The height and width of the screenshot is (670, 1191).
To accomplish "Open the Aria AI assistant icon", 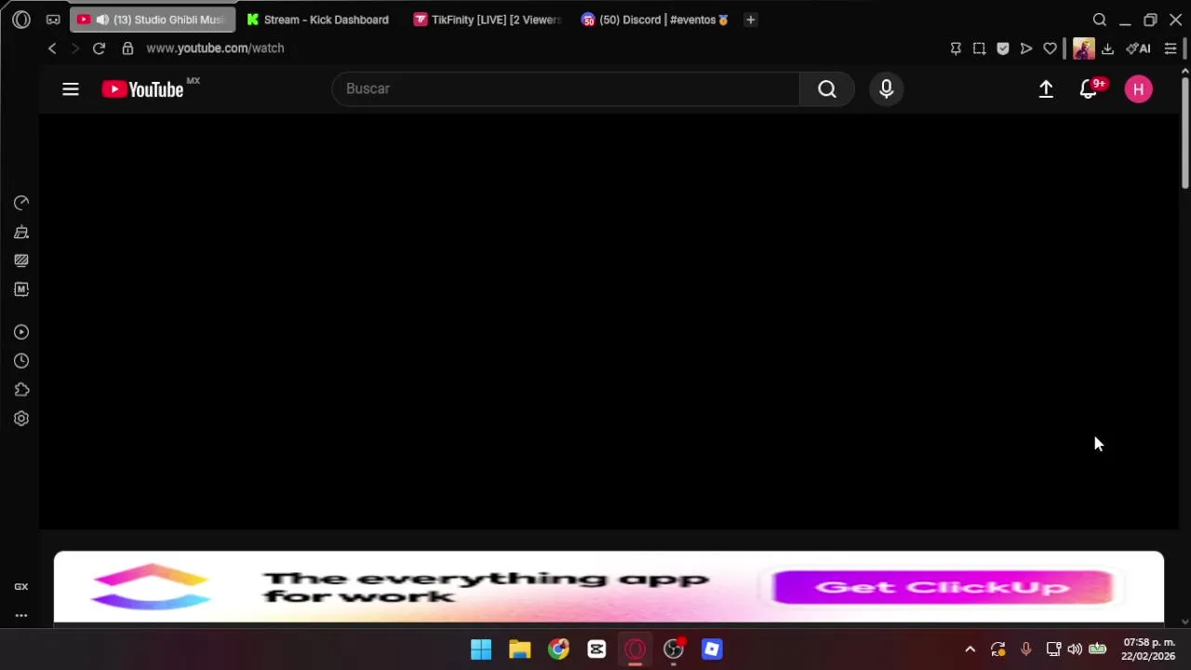I will [x=1138, y=48].
